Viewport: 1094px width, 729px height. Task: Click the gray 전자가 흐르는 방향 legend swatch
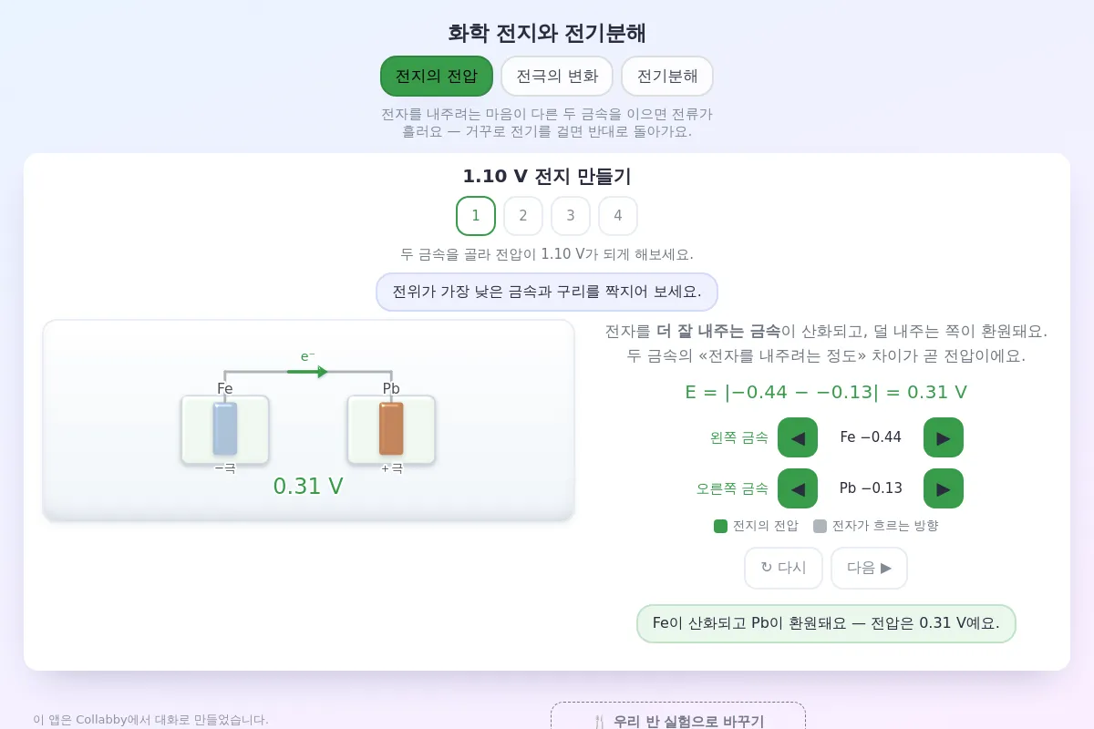[x=820, y=526]
